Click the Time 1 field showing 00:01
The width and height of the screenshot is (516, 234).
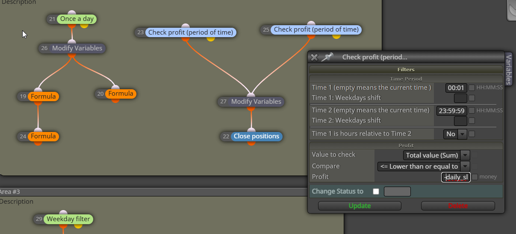click(456, 88)
